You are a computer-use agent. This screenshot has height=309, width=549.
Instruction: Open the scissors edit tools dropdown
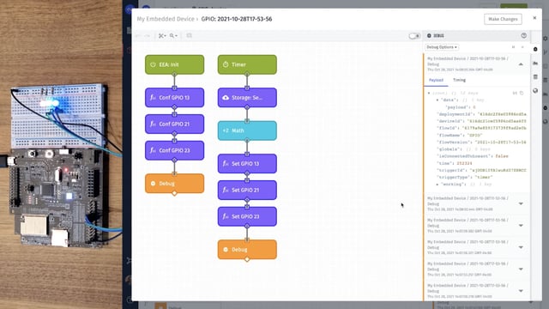pyautogui.click(x=162, y=36)
